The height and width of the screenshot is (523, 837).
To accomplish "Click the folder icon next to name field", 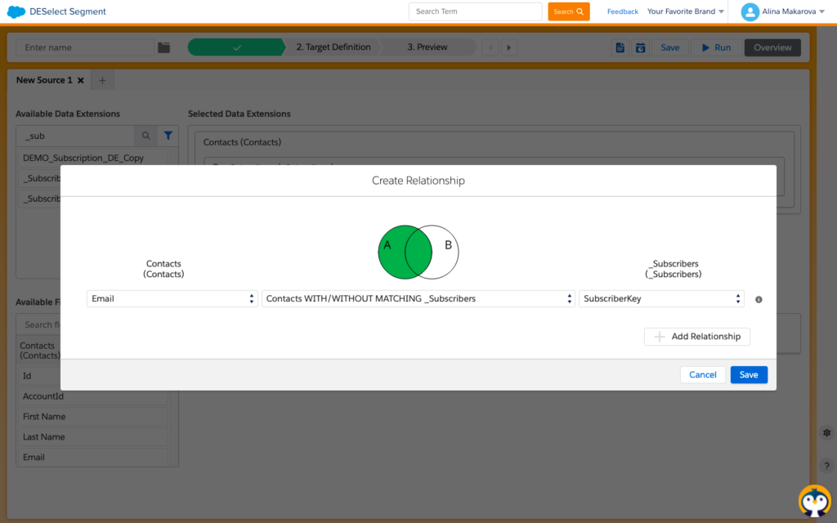I will tap(164, 47).
